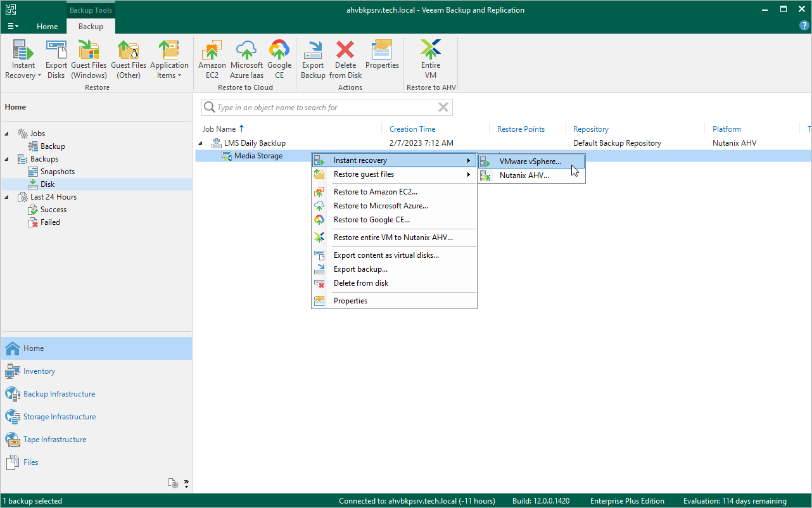The width and height of the screenshot is (812, 508).
Task: Switch to the Backup ribbon tab
Action: pyautogui.click(x=91, y=27)
